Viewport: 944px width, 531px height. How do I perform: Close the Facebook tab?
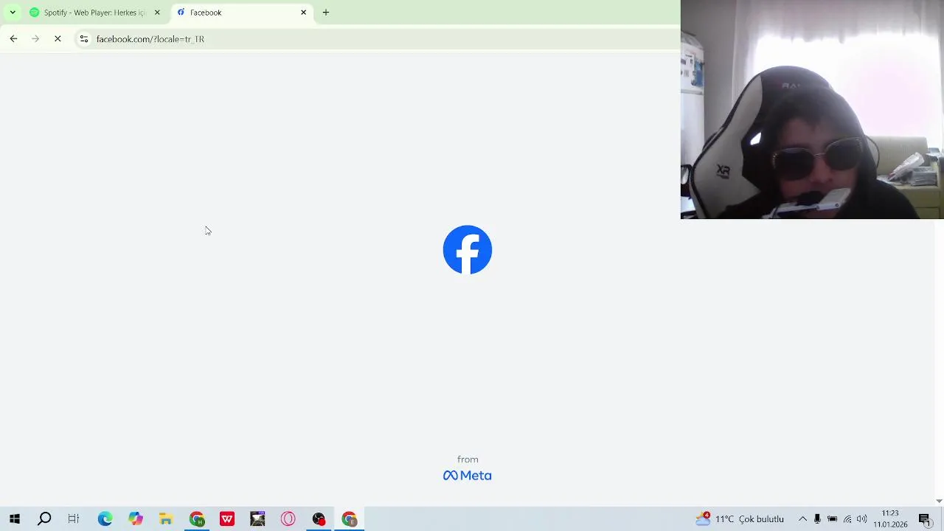pos(303,13)
